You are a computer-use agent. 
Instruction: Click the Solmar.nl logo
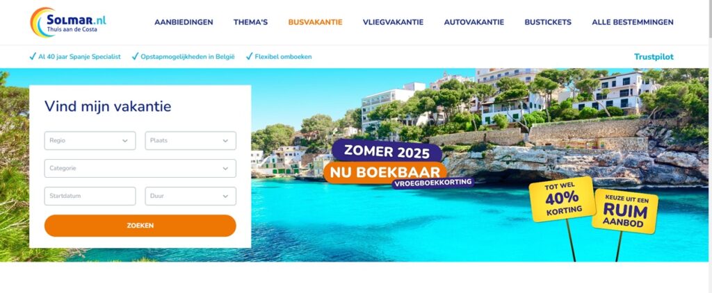click(x=68, y=22)
